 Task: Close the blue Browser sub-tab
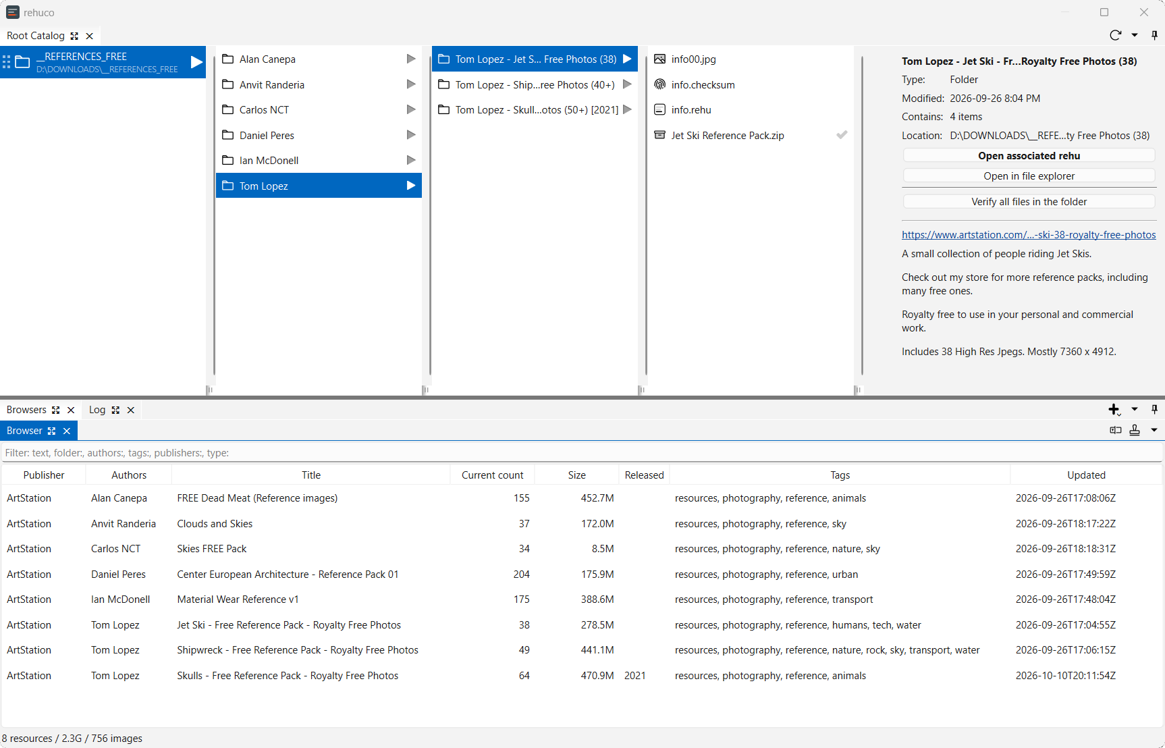coord(66,431)
